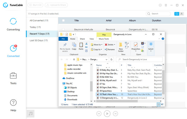Open the Share ribbon tab in Explorer

[x=82, y=39]
